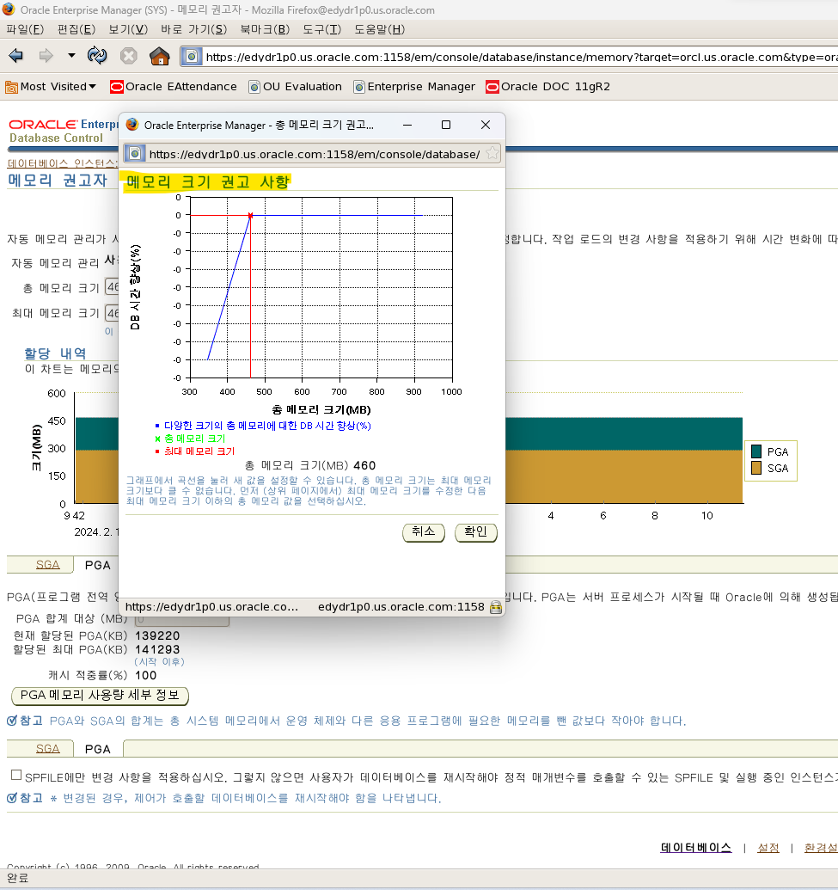
Task: Open the 편집(E) menu
Action: 76,29
